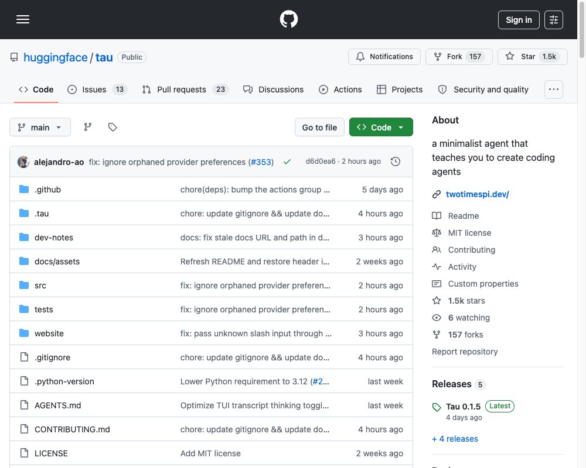Open pull request #353 link

tap(261, 162)
